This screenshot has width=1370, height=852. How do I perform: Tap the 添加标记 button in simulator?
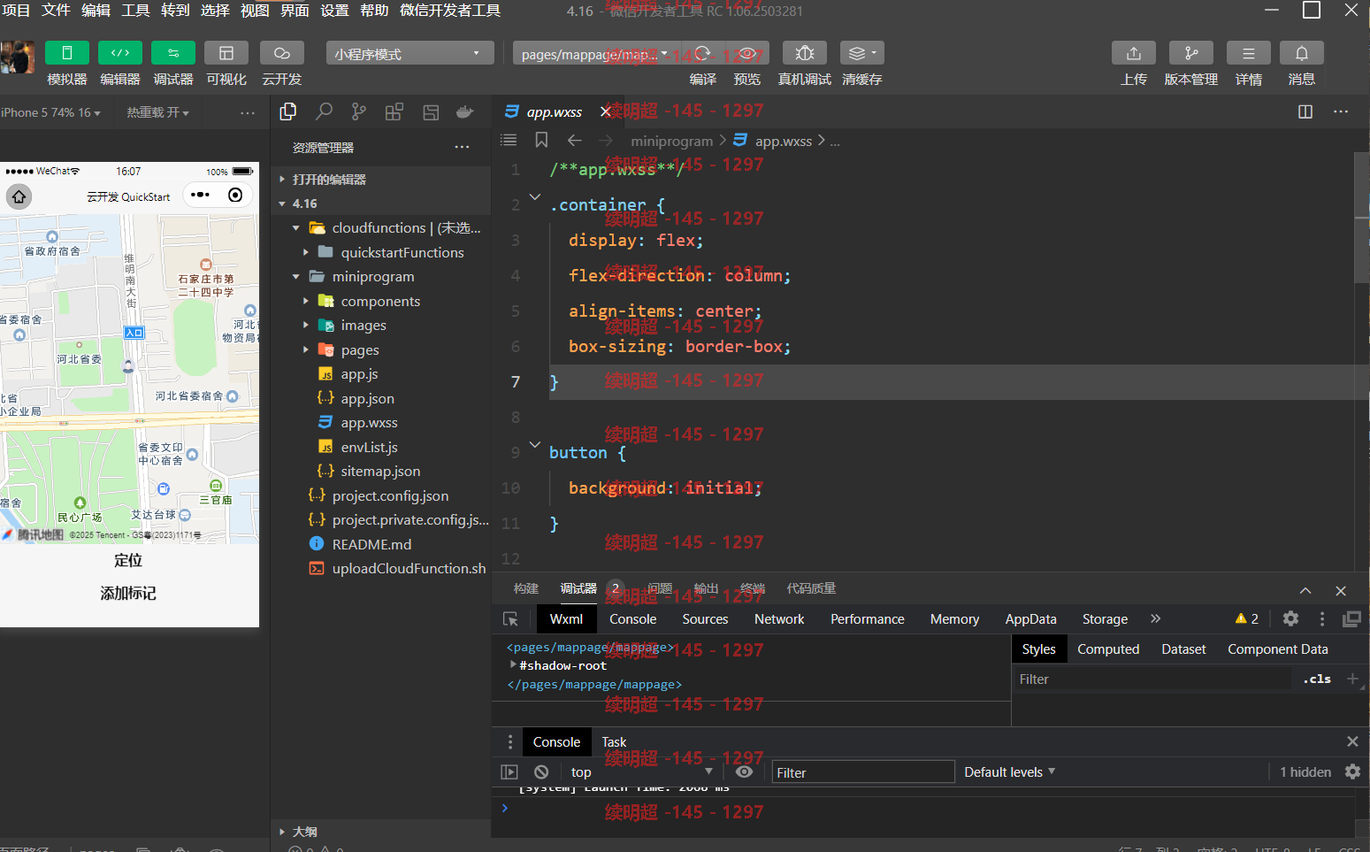coord(128,594)
